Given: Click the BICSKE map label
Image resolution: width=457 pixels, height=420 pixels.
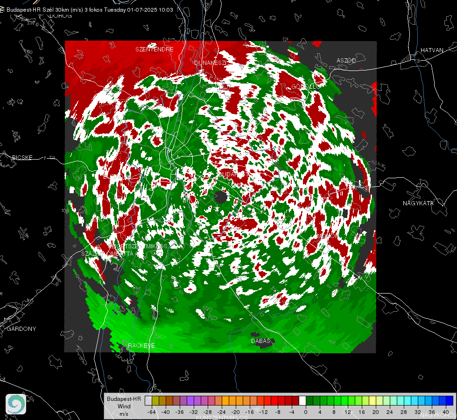Looking at the screenshot, I should point(22,157).
